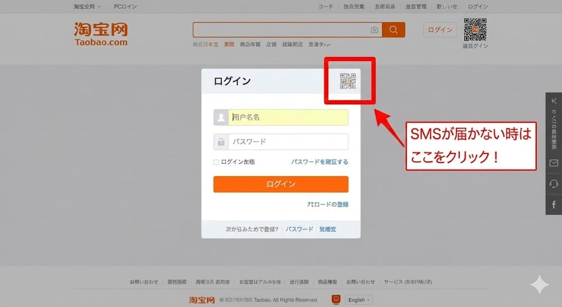
Task: Tick the ログイン状態 checkbox
Action: click(x=216, y=162)
